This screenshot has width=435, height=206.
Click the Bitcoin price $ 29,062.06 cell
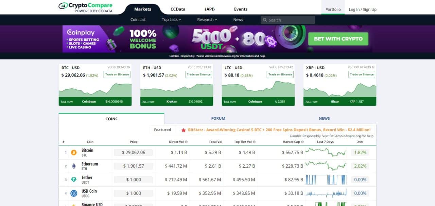134,153
